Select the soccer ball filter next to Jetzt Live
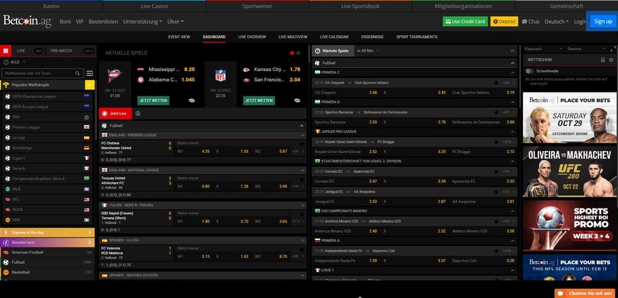Viewport: 618px width, 298px height. tap(138, 114)
